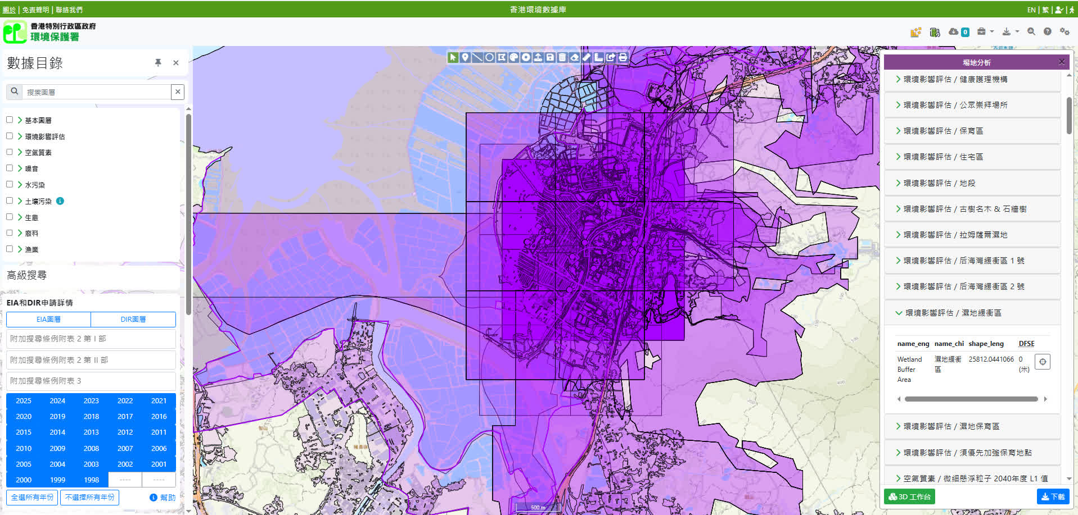The height and width of the screenshot is (515, 1078).
Task: Choose the draw line tool
Action: tap(477, 57)
